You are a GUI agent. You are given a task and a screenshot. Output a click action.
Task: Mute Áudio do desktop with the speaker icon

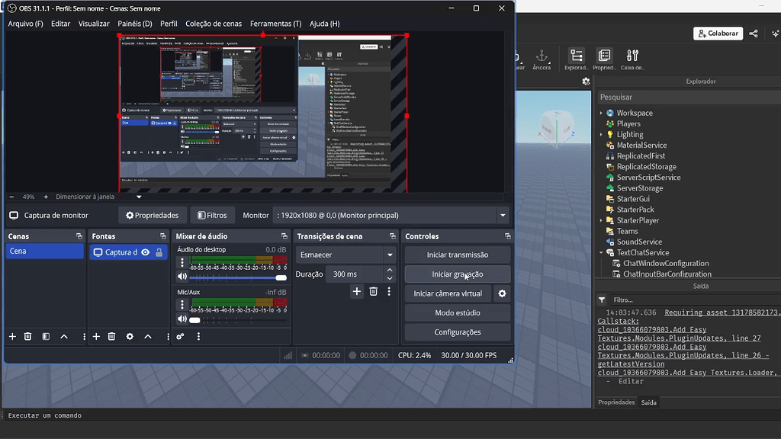coord(182,276)
